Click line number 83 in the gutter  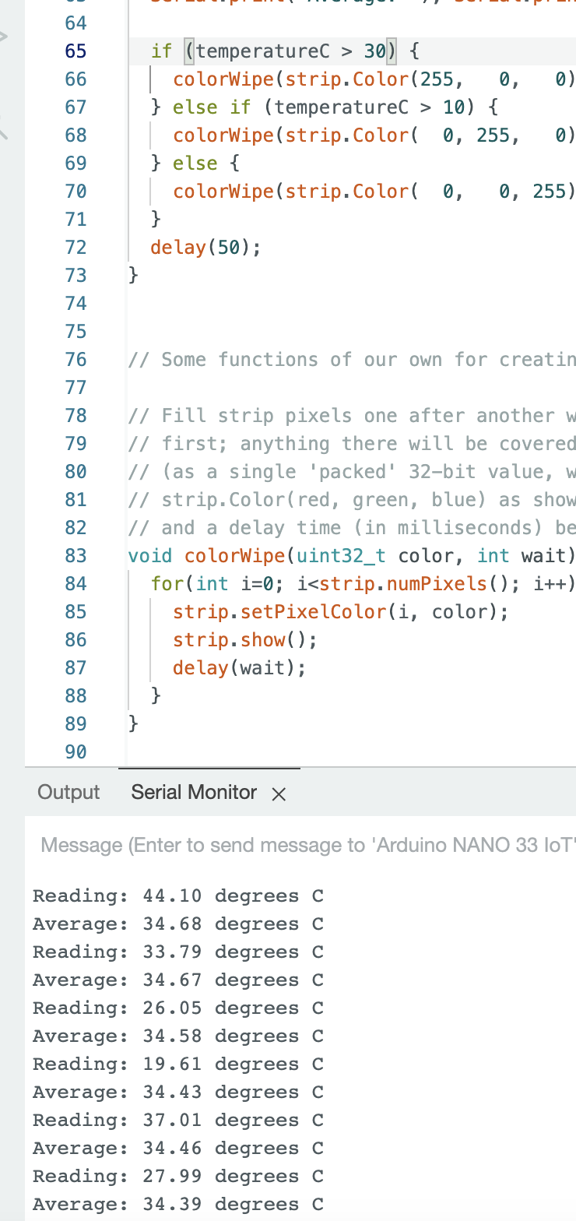pyautogui.click(x=76, y=556)
